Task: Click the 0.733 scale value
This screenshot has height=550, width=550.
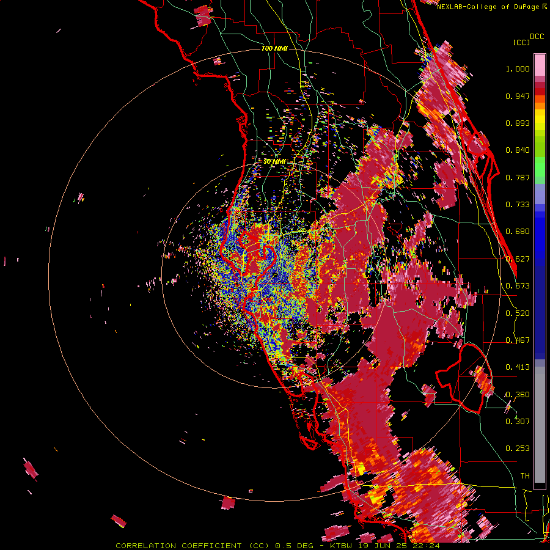Action: 518,205
